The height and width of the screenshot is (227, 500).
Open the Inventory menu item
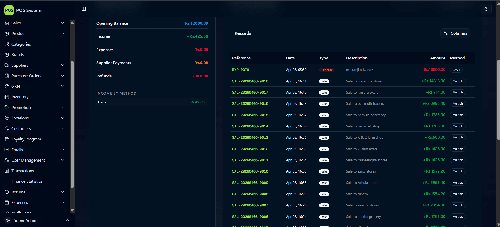coord(35,97)
